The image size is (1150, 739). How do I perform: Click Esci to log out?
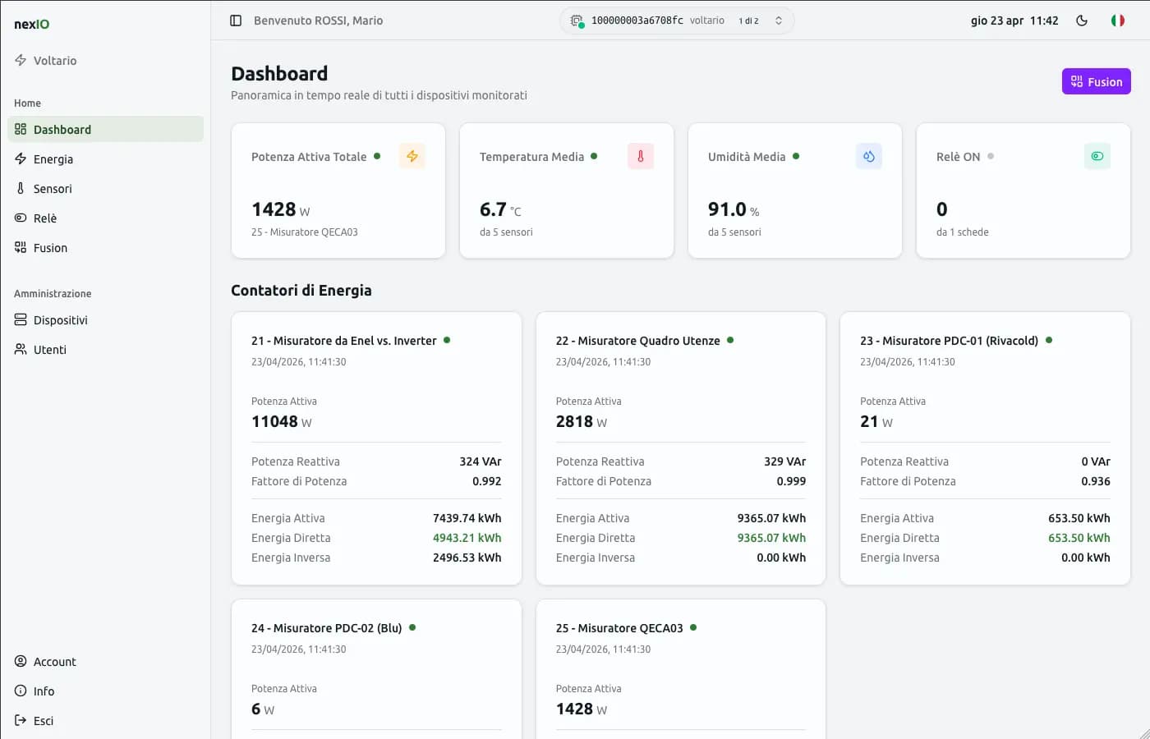43,720
